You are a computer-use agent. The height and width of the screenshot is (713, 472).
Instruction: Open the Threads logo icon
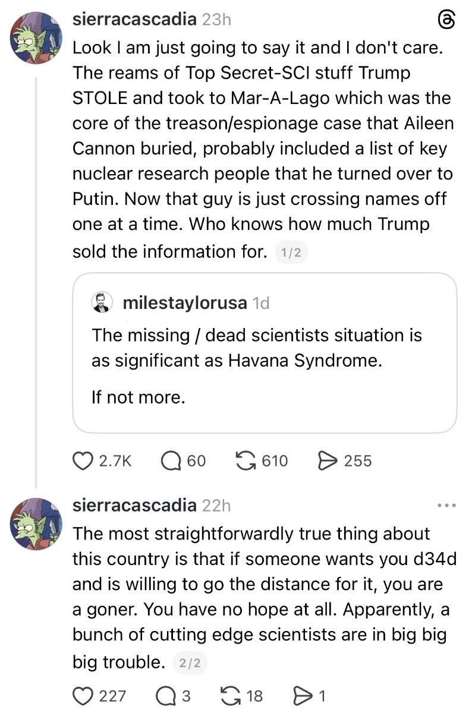tap(446, 20)
